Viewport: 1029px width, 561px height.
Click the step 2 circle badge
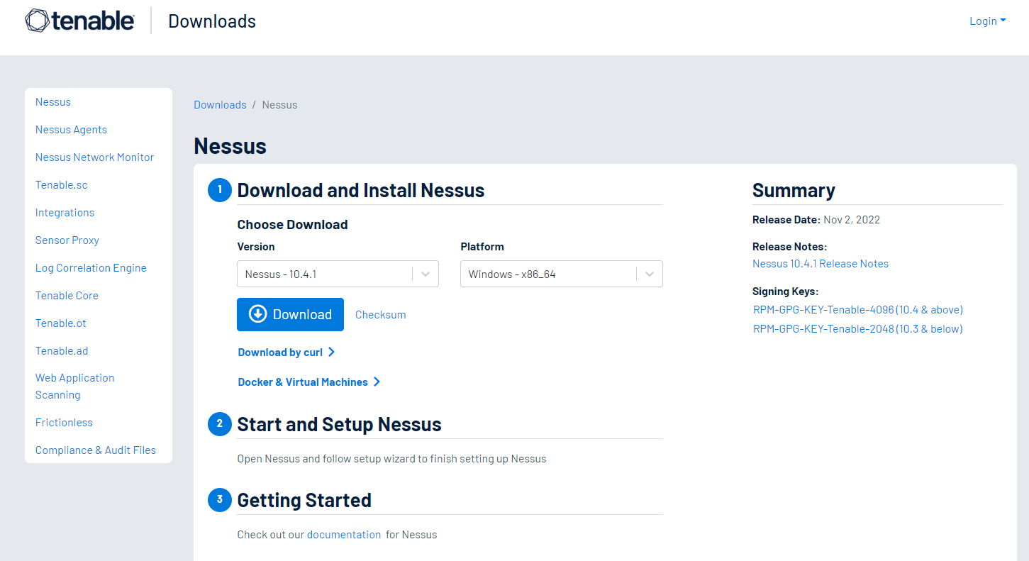click(x=220, y=424)
